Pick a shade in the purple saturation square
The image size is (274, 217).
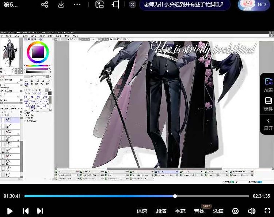tap(38, 52)
